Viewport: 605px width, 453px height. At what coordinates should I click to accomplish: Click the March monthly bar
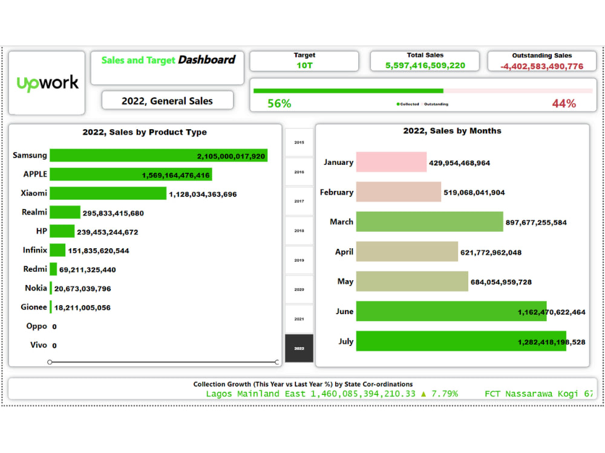coord(430,222)
